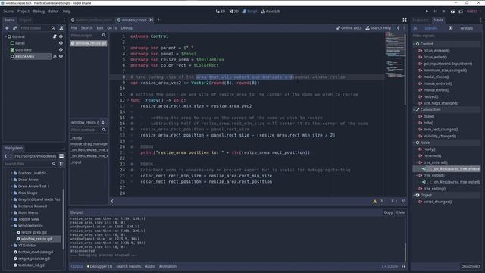Toggle the scripts panel with the chevron

coord(112,201)
